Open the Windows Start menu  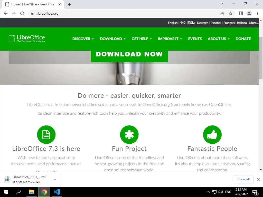coord(6,192)
